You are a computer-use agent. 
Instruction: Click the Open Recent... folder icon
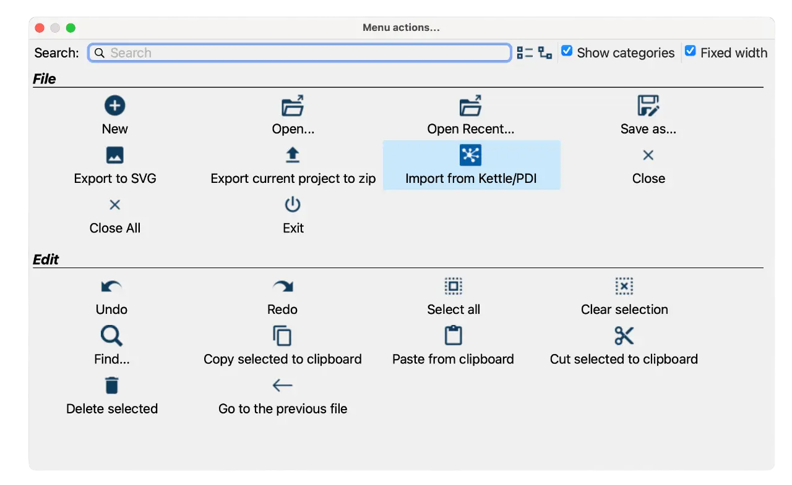(470, 106)
